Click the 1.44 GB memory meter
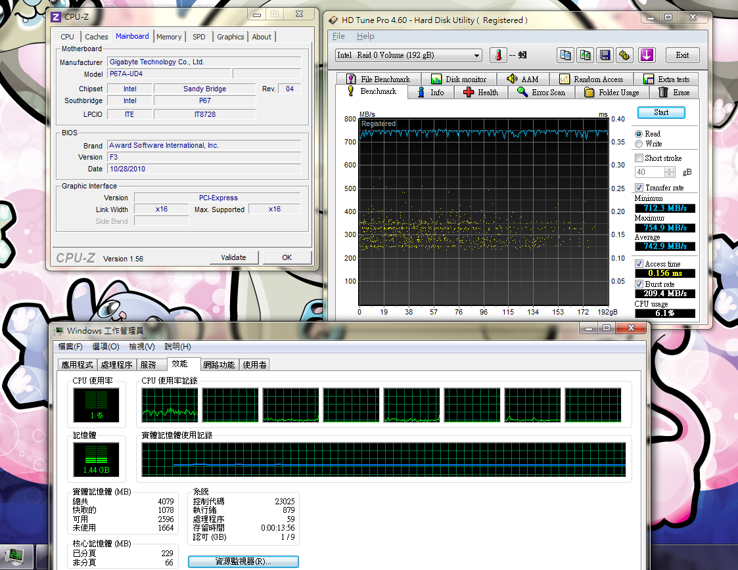The width and height of the screenshot is (738, 570). pos(97,459)
